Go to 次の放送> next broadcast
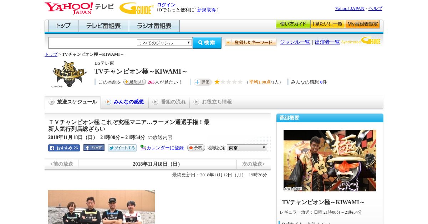This screenshot has height=224, width=428. [254, 164]
